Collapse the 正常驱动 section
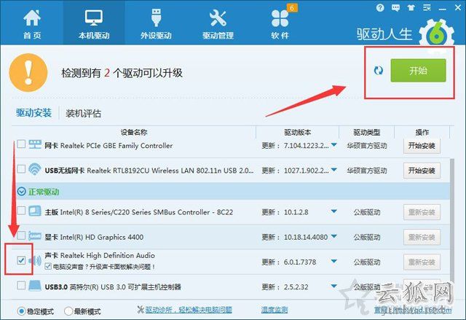Viewport: 466px width, 320px height. [x=21, y=192]
